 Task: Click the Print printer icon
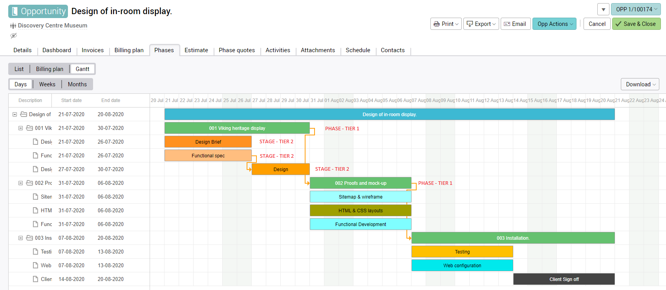[x=436, y=24]
